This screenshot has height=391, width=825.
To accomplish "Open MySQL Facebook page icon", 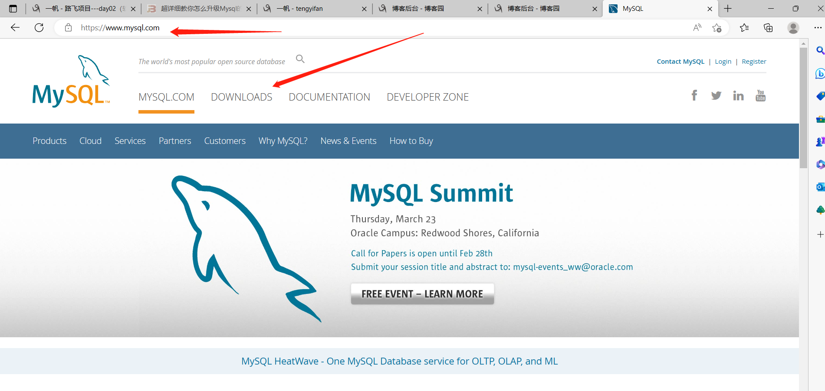I will click(x=694, y=95).
